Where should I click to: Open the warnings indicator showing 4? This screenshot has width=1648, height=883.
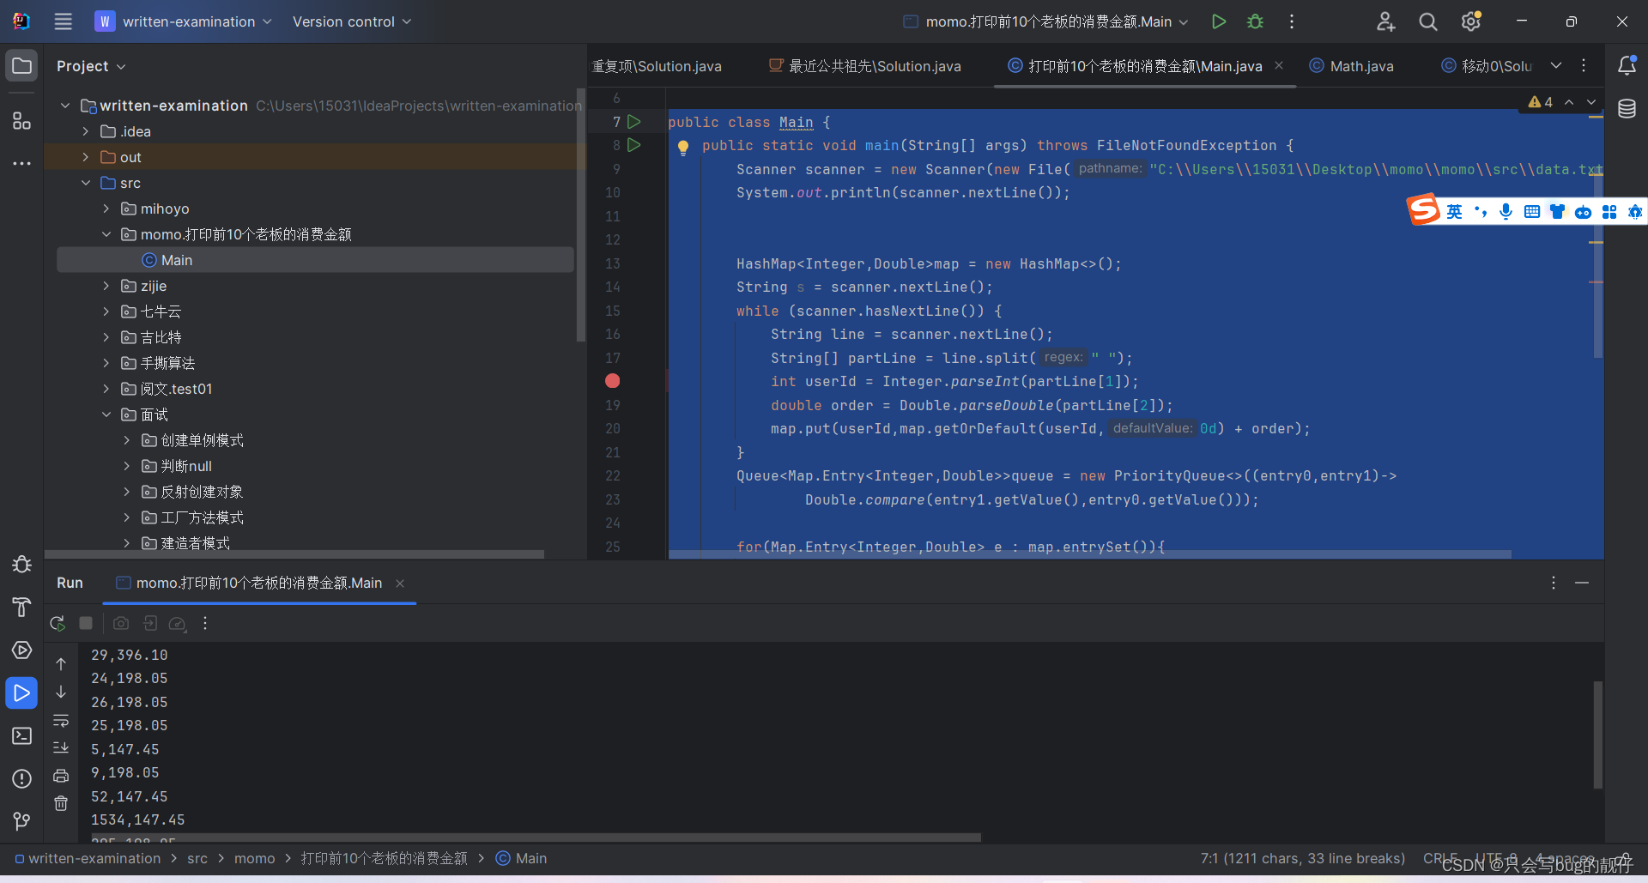point(1541,102)
